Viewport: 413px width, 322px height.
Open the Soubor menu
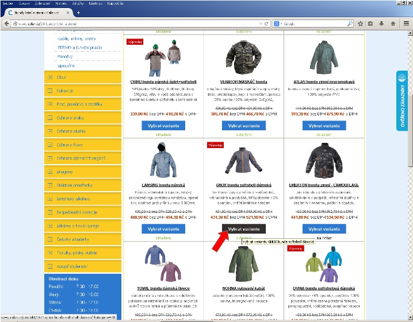7,3
